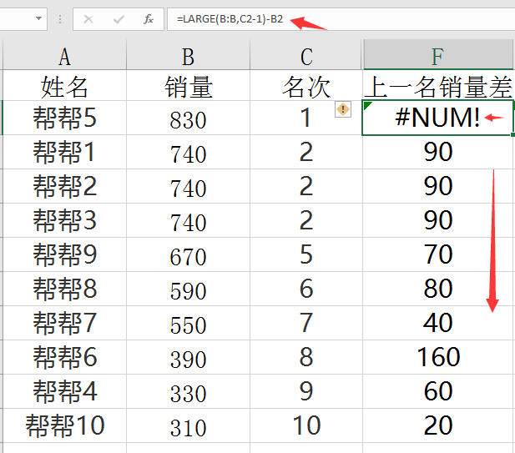Screen dimensions: 515x453
Task: Select rank cell 7 in 帮帮7 row
Action: (x=306, y=323)
